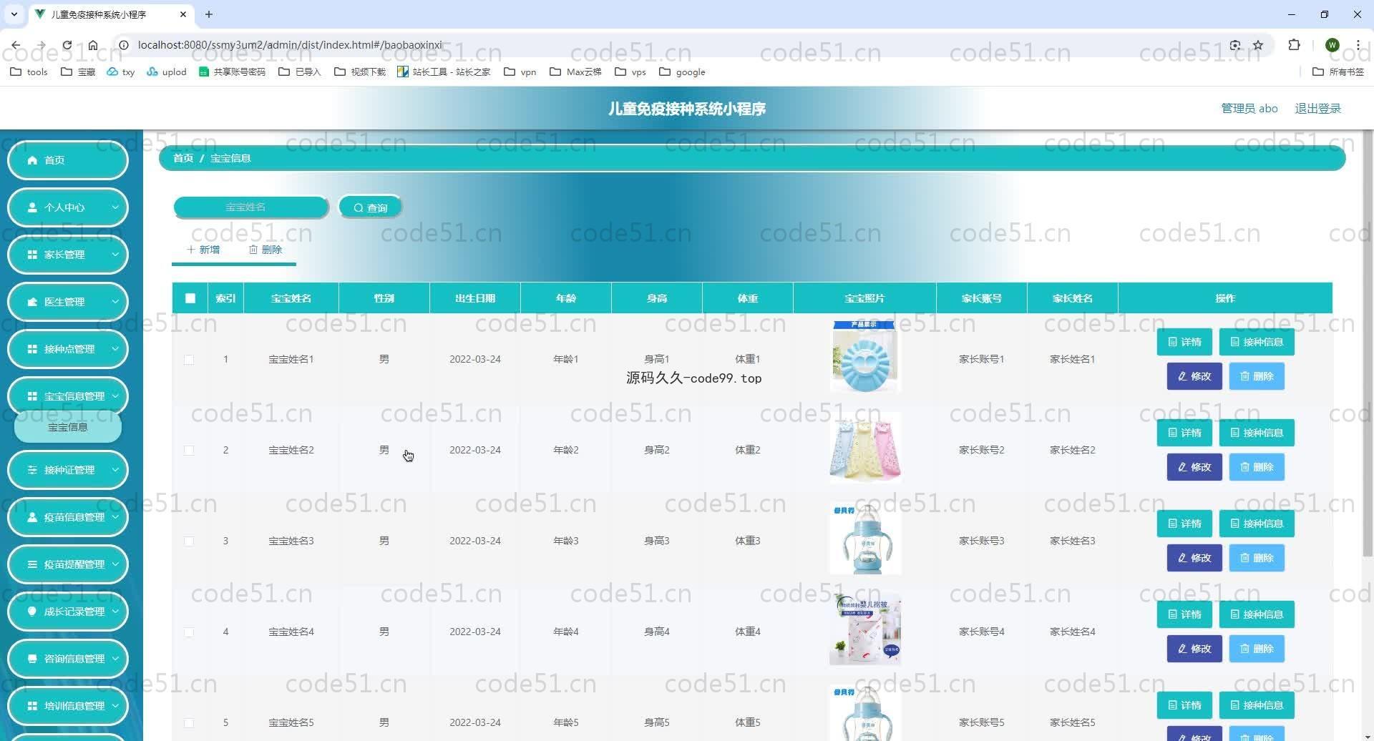Open the blanket photo thumbnail in row 2
This screenshot has width=1374, height=741.
pos(864,447)
